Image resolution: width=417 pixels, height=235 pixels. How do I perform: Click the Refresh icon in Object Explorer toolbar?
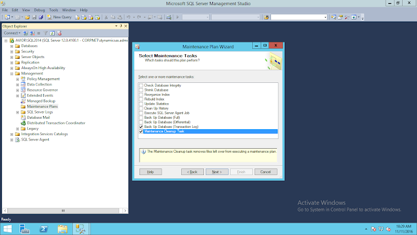coord(52,33)
